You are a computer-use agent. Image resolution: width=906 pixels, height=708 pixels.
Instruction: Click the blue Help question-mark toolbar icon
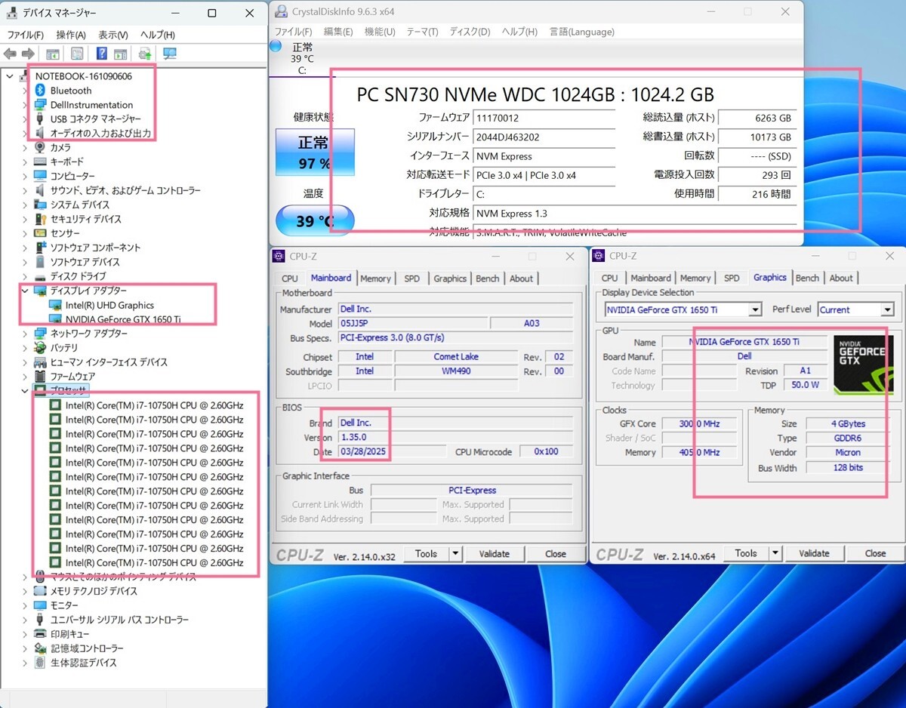coord(102,54)
